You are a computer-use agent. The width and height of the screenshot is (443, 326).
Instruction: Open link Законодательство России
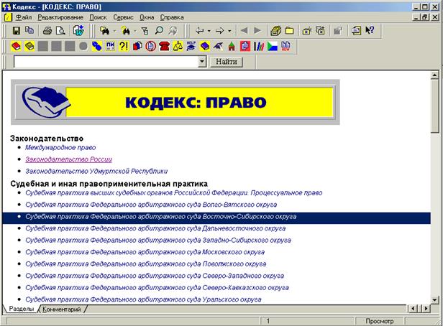(68, 159)
